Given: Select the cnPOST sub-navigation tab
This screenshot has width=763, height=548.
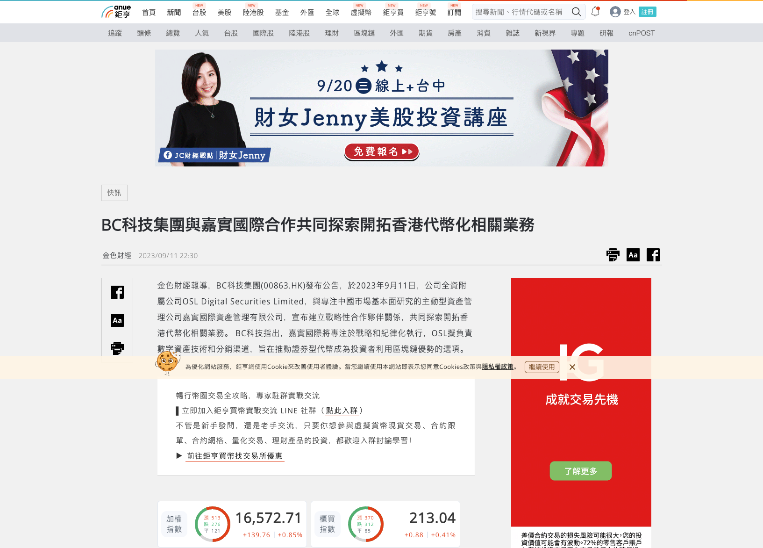Looking at the screenshot, I should point(642,33).
